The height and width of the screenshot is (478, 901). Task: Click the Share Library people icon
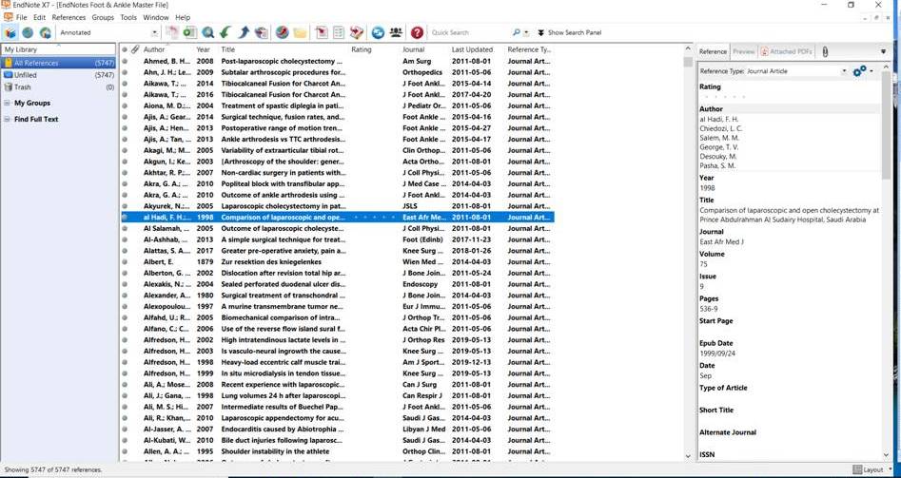(x=396, y=32)
